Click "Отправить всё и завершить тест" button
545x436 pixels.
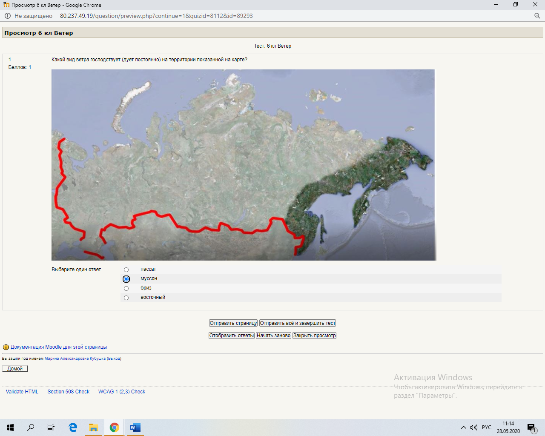click(x=298, y=323)
